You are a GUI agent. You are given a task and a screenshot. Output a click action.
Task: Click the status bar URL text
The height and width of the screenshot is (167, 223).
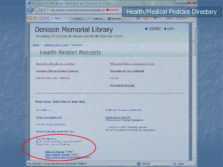click(57, 164)
